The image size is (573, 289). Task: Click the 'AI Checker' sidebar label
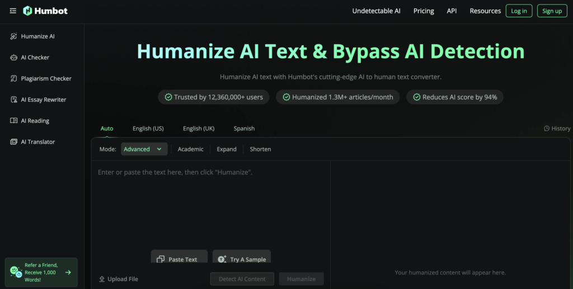(x=35, y=57)
